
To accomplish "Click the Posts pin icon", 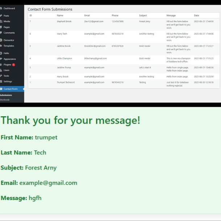I will (1, 16).
